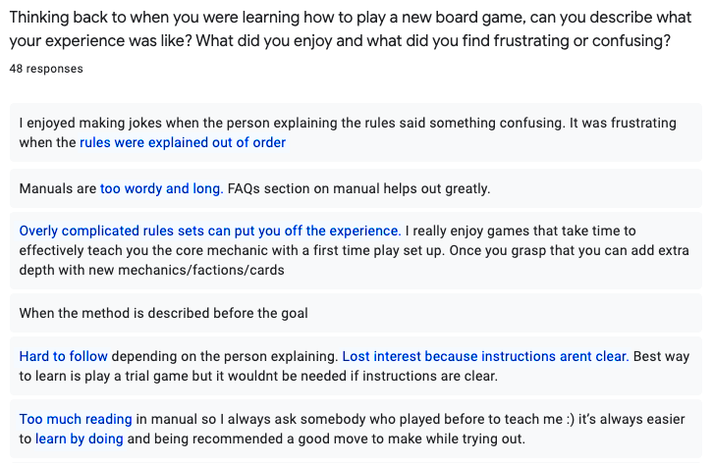Click highlighted phrase 'learn by doing'
Image resolution: width=713 pixels, height=465 pixels.
point(80,439)
